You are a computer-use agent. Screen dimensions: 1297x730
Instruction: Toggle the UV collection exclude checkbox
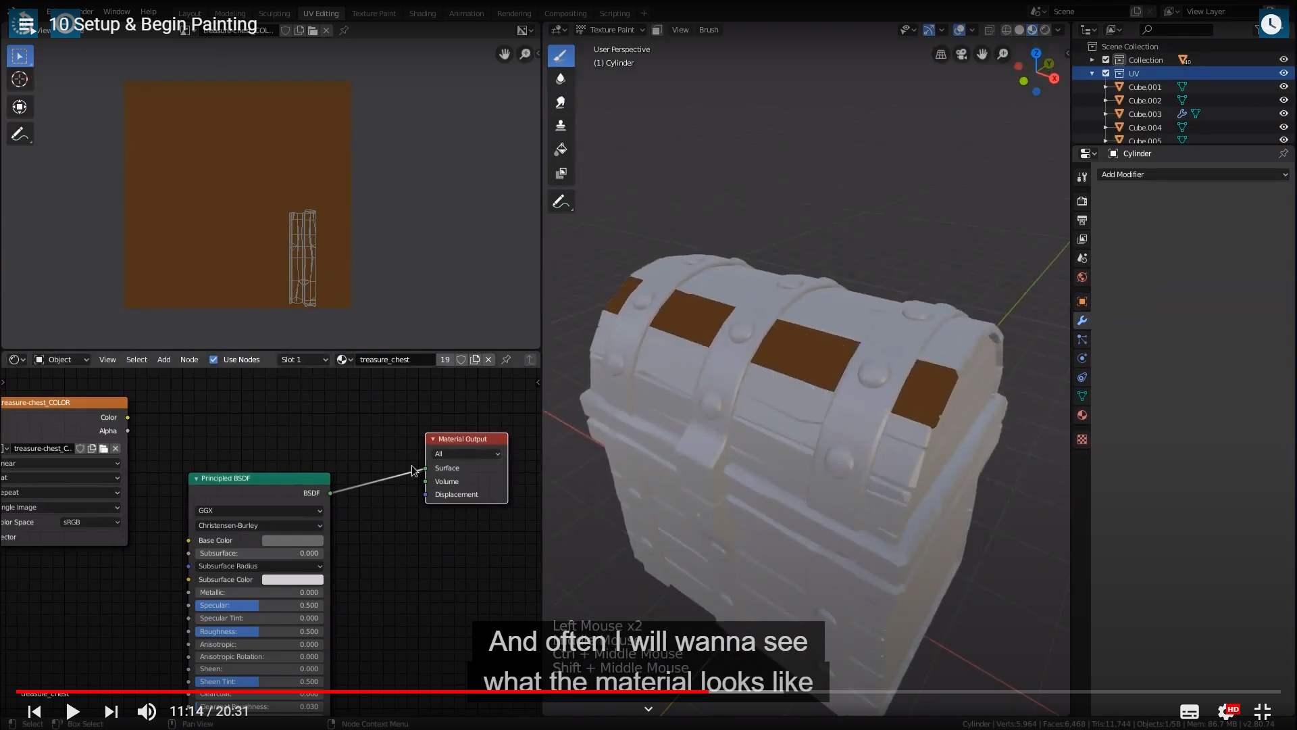click(x=1106, y=73)
